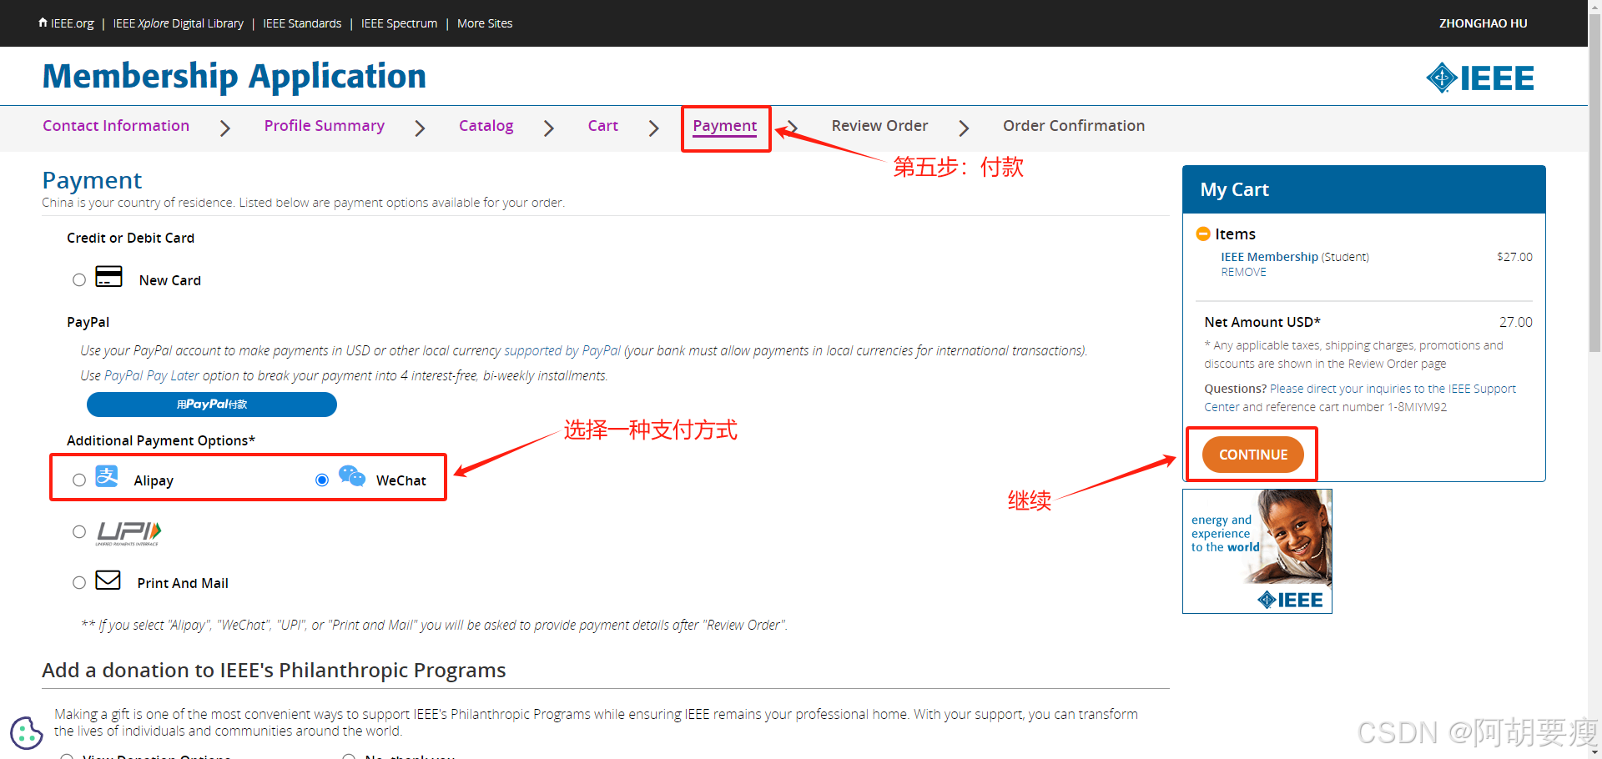This screenshot has height=759, width=1602.
Task: Click the New Card label
Action: [170, 280]
